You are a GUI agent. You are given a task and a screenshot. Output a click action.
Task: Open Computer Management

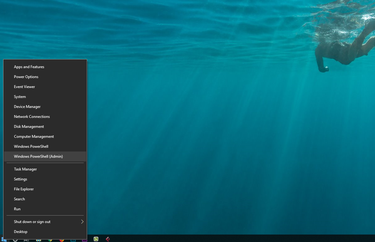[34, 137]
